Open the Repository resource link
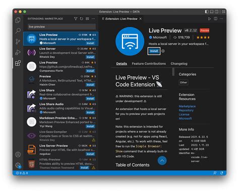The width and height of the screenshot is (239, 192). pyautogui.click(x=186, y=110)
